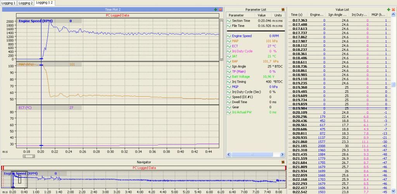This screenshot has width=397, height=194.
Task: Click the Inj Duty column header
Action: pyautogui.click(x=359, y=15)
